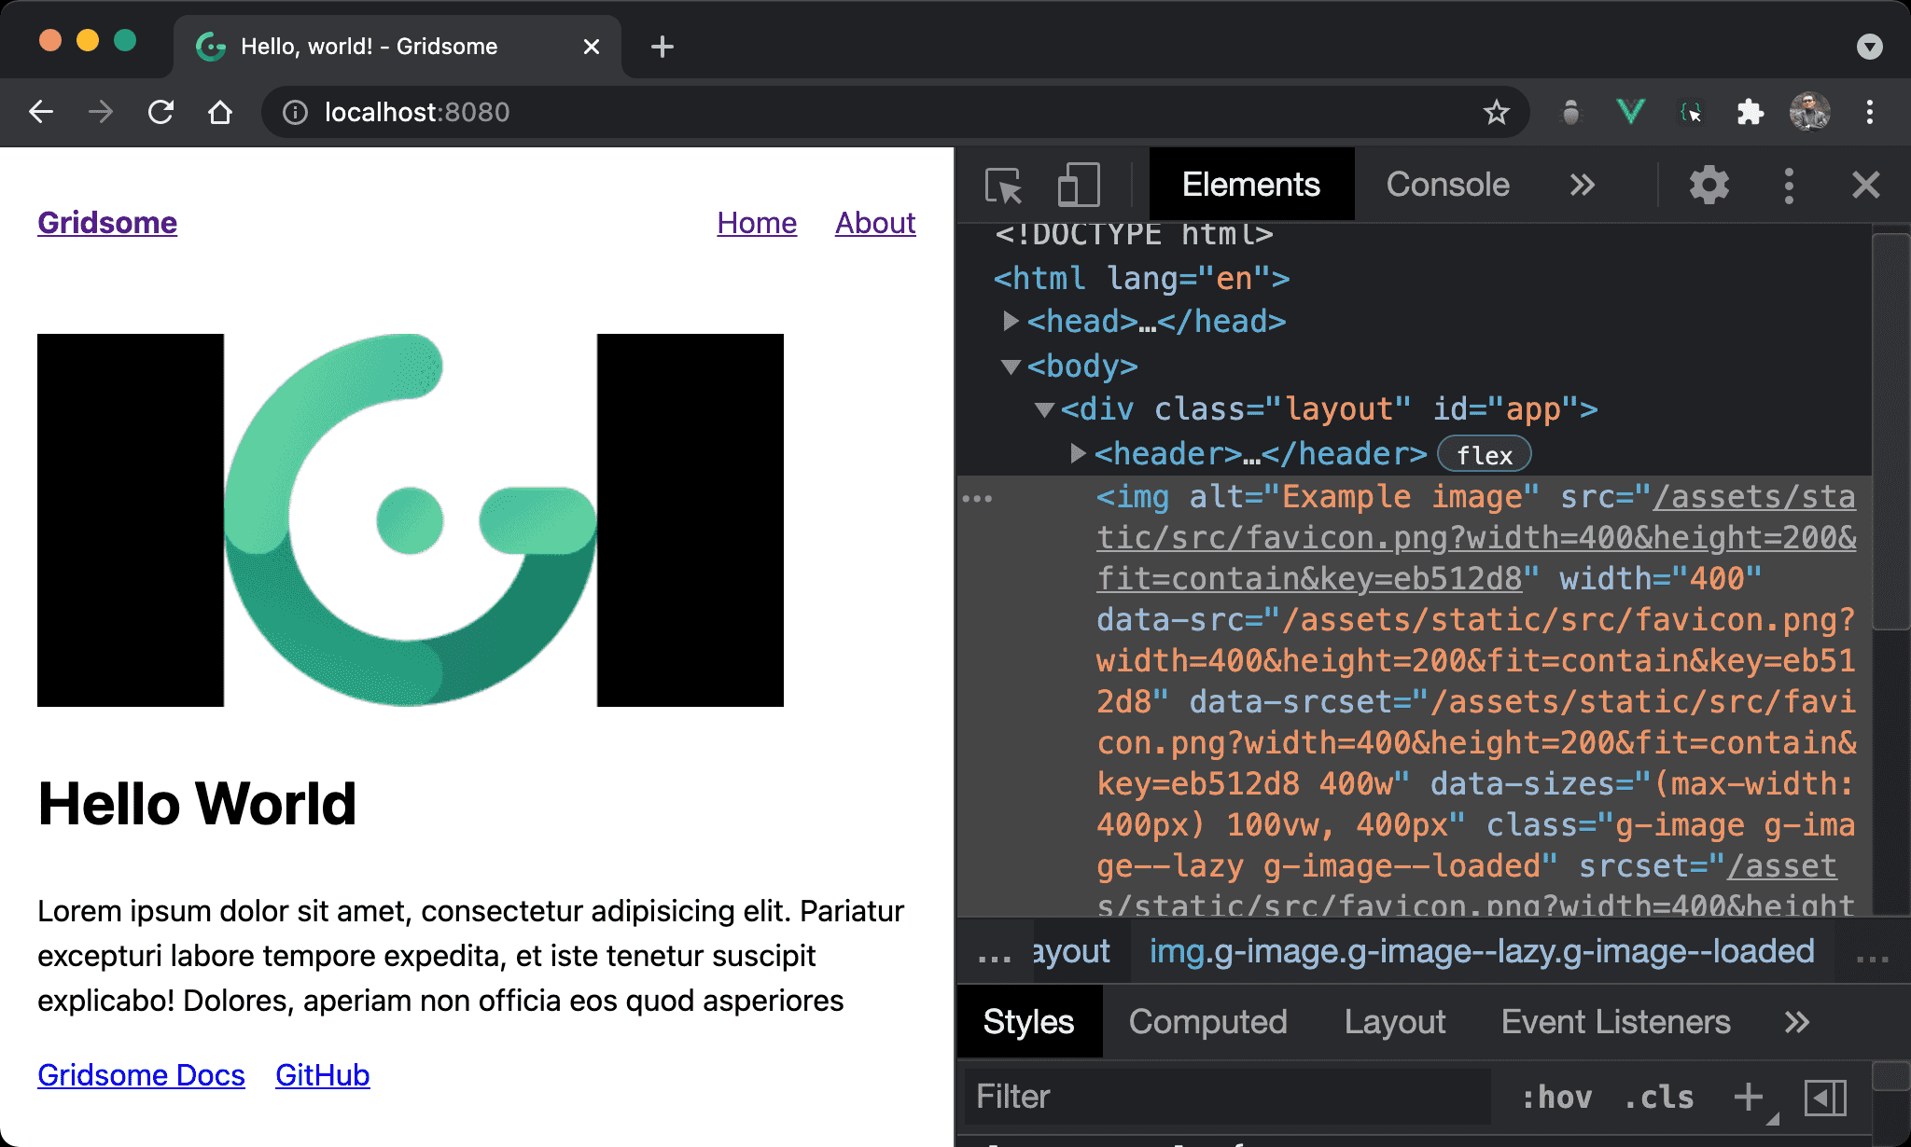Collapse the div layout app node

coord(1044,409)
